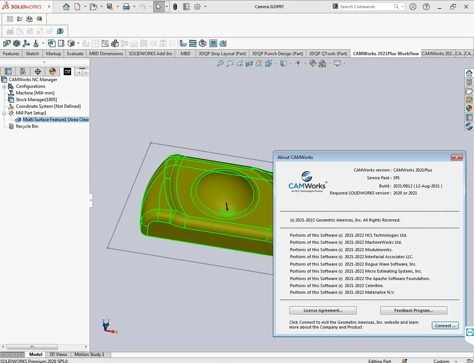Click the File Explorer folder icon in task pane
The width and height of the screenshot is (474, 363).
tap(469, 91)
